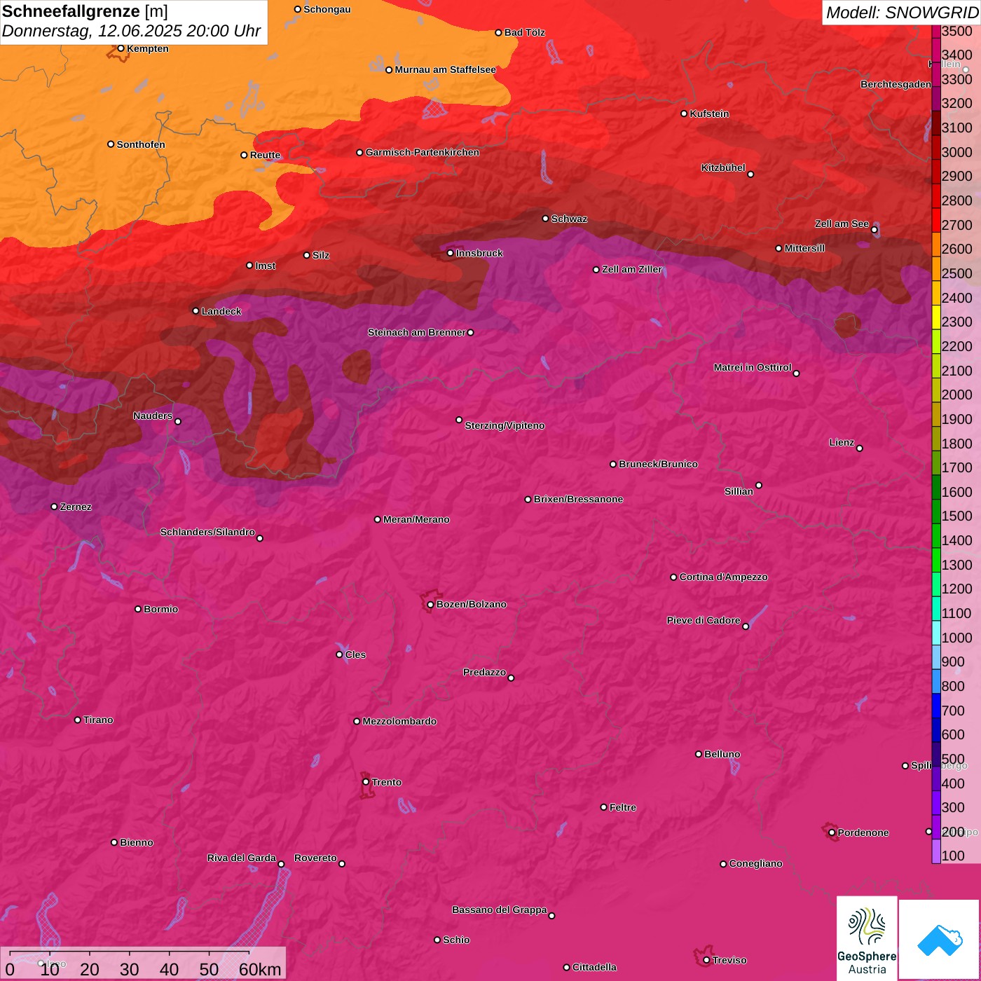This screenshot has height=981, width=981.
Task: Click the 2500 orange legend swatch
Action: click(936, 269)
